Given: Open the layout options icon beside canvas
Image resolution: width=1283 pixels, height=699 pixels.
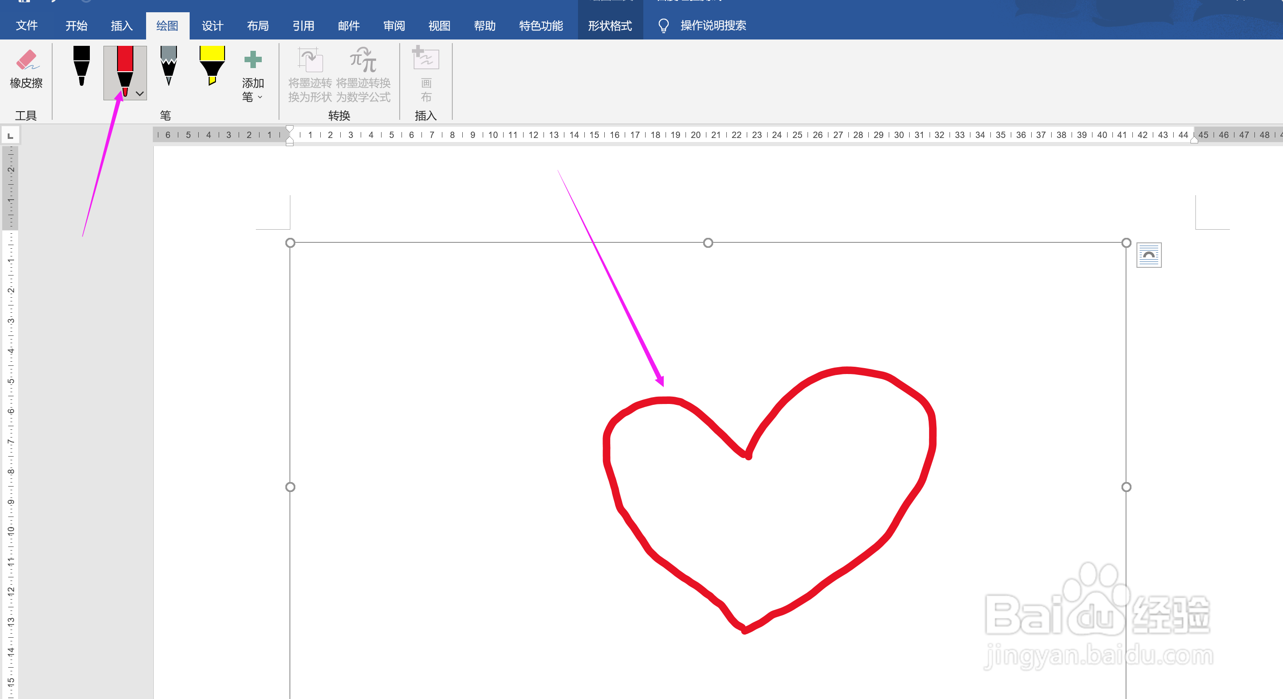Looking at the screenshot, I should [1149, 255].
